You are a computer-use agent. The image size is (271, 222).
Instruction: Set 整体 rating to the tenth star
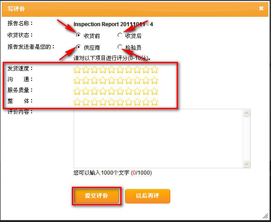154,102
